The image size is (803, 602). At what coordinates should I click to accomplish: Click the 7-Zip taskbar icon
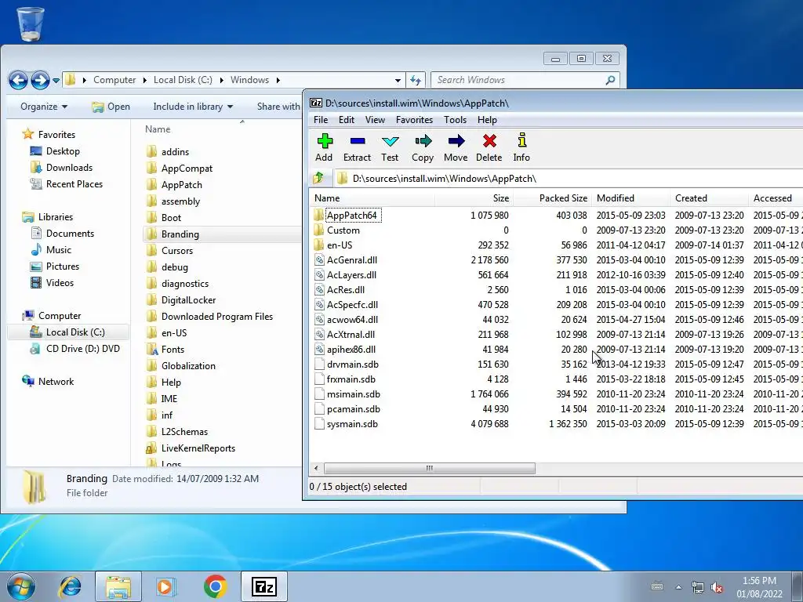tap(264, 586)
